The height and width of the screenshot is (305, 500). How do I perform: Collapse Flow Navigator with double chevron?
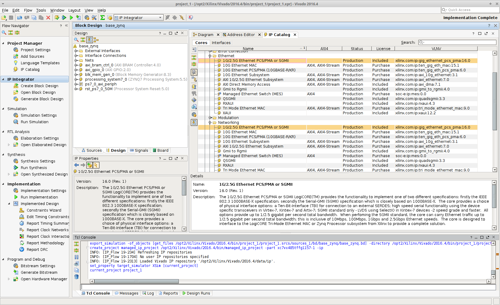(x=66, y=26)
